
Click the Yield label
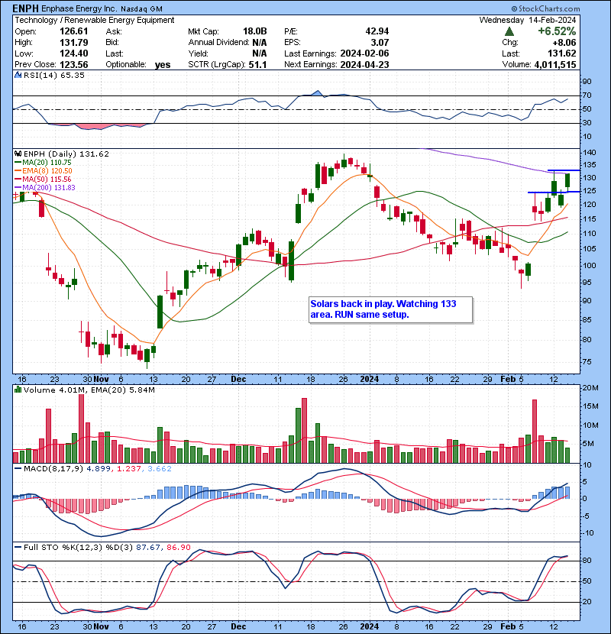tap(198, 53)
